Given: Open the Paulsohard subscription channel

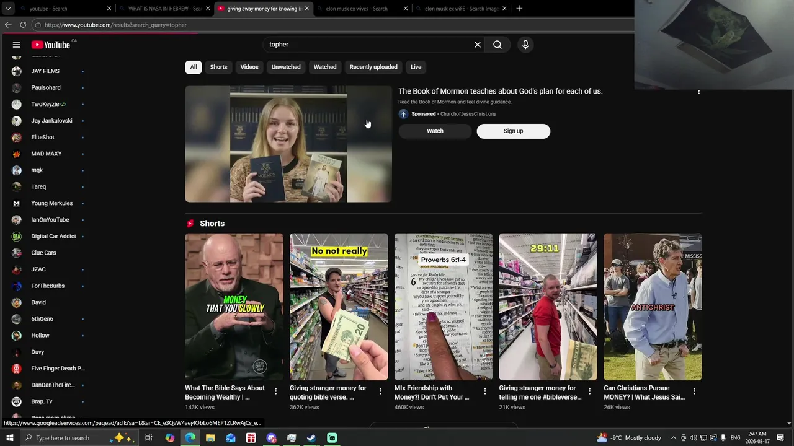Looking at the screenshot, I should tap(46, 87).
